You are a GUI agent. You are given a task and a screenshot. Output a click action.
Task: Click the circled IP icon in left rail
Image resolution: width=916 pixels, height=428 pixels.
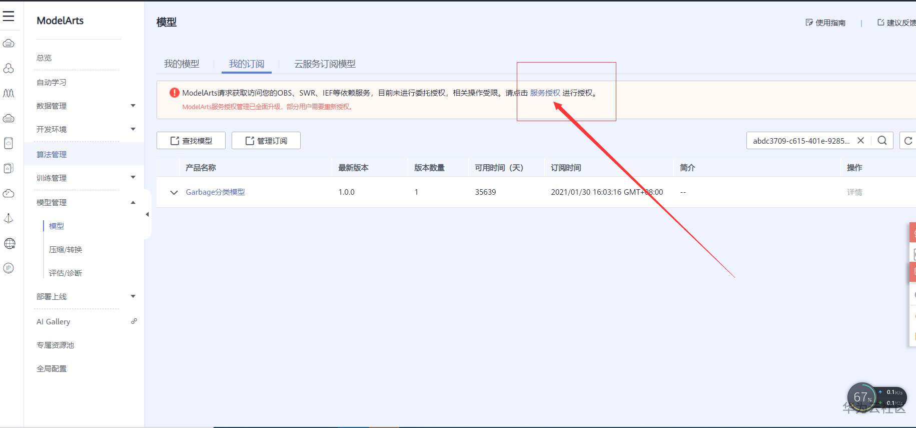[x=9, y=268]
